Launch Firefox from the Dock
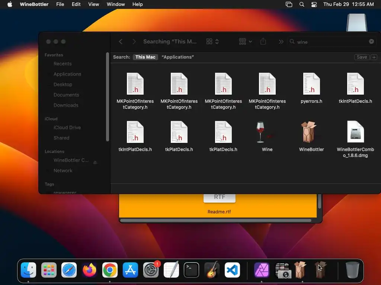 coord(89,270)
